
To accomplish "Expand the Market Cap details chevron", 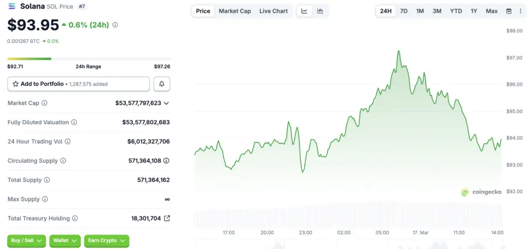I will pyautogui.click(x=166, y=103).
